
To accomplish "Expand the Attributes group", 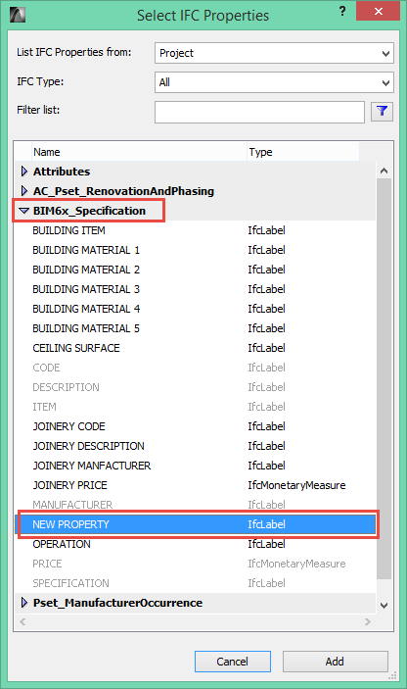I will pyautogui.click(x=24, y=172).
